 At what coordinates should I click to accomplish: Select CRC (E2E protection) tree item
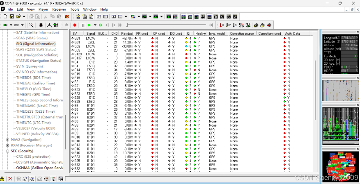click(33, 157)
